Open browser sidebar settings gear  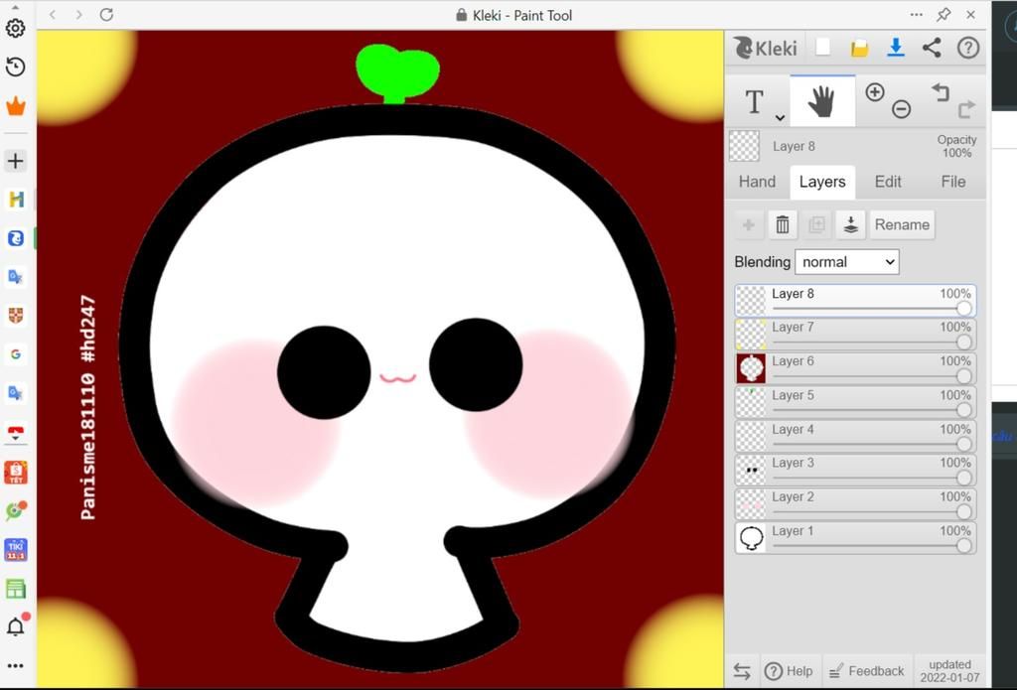click(x=16, y=28)
